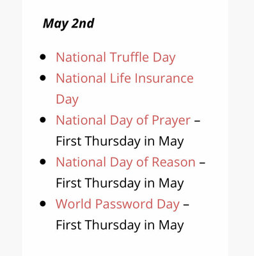This screenshot has height=256, width=254.
Task: Click the wrapped word Day under Life Insurance
Action: (67, 100)
